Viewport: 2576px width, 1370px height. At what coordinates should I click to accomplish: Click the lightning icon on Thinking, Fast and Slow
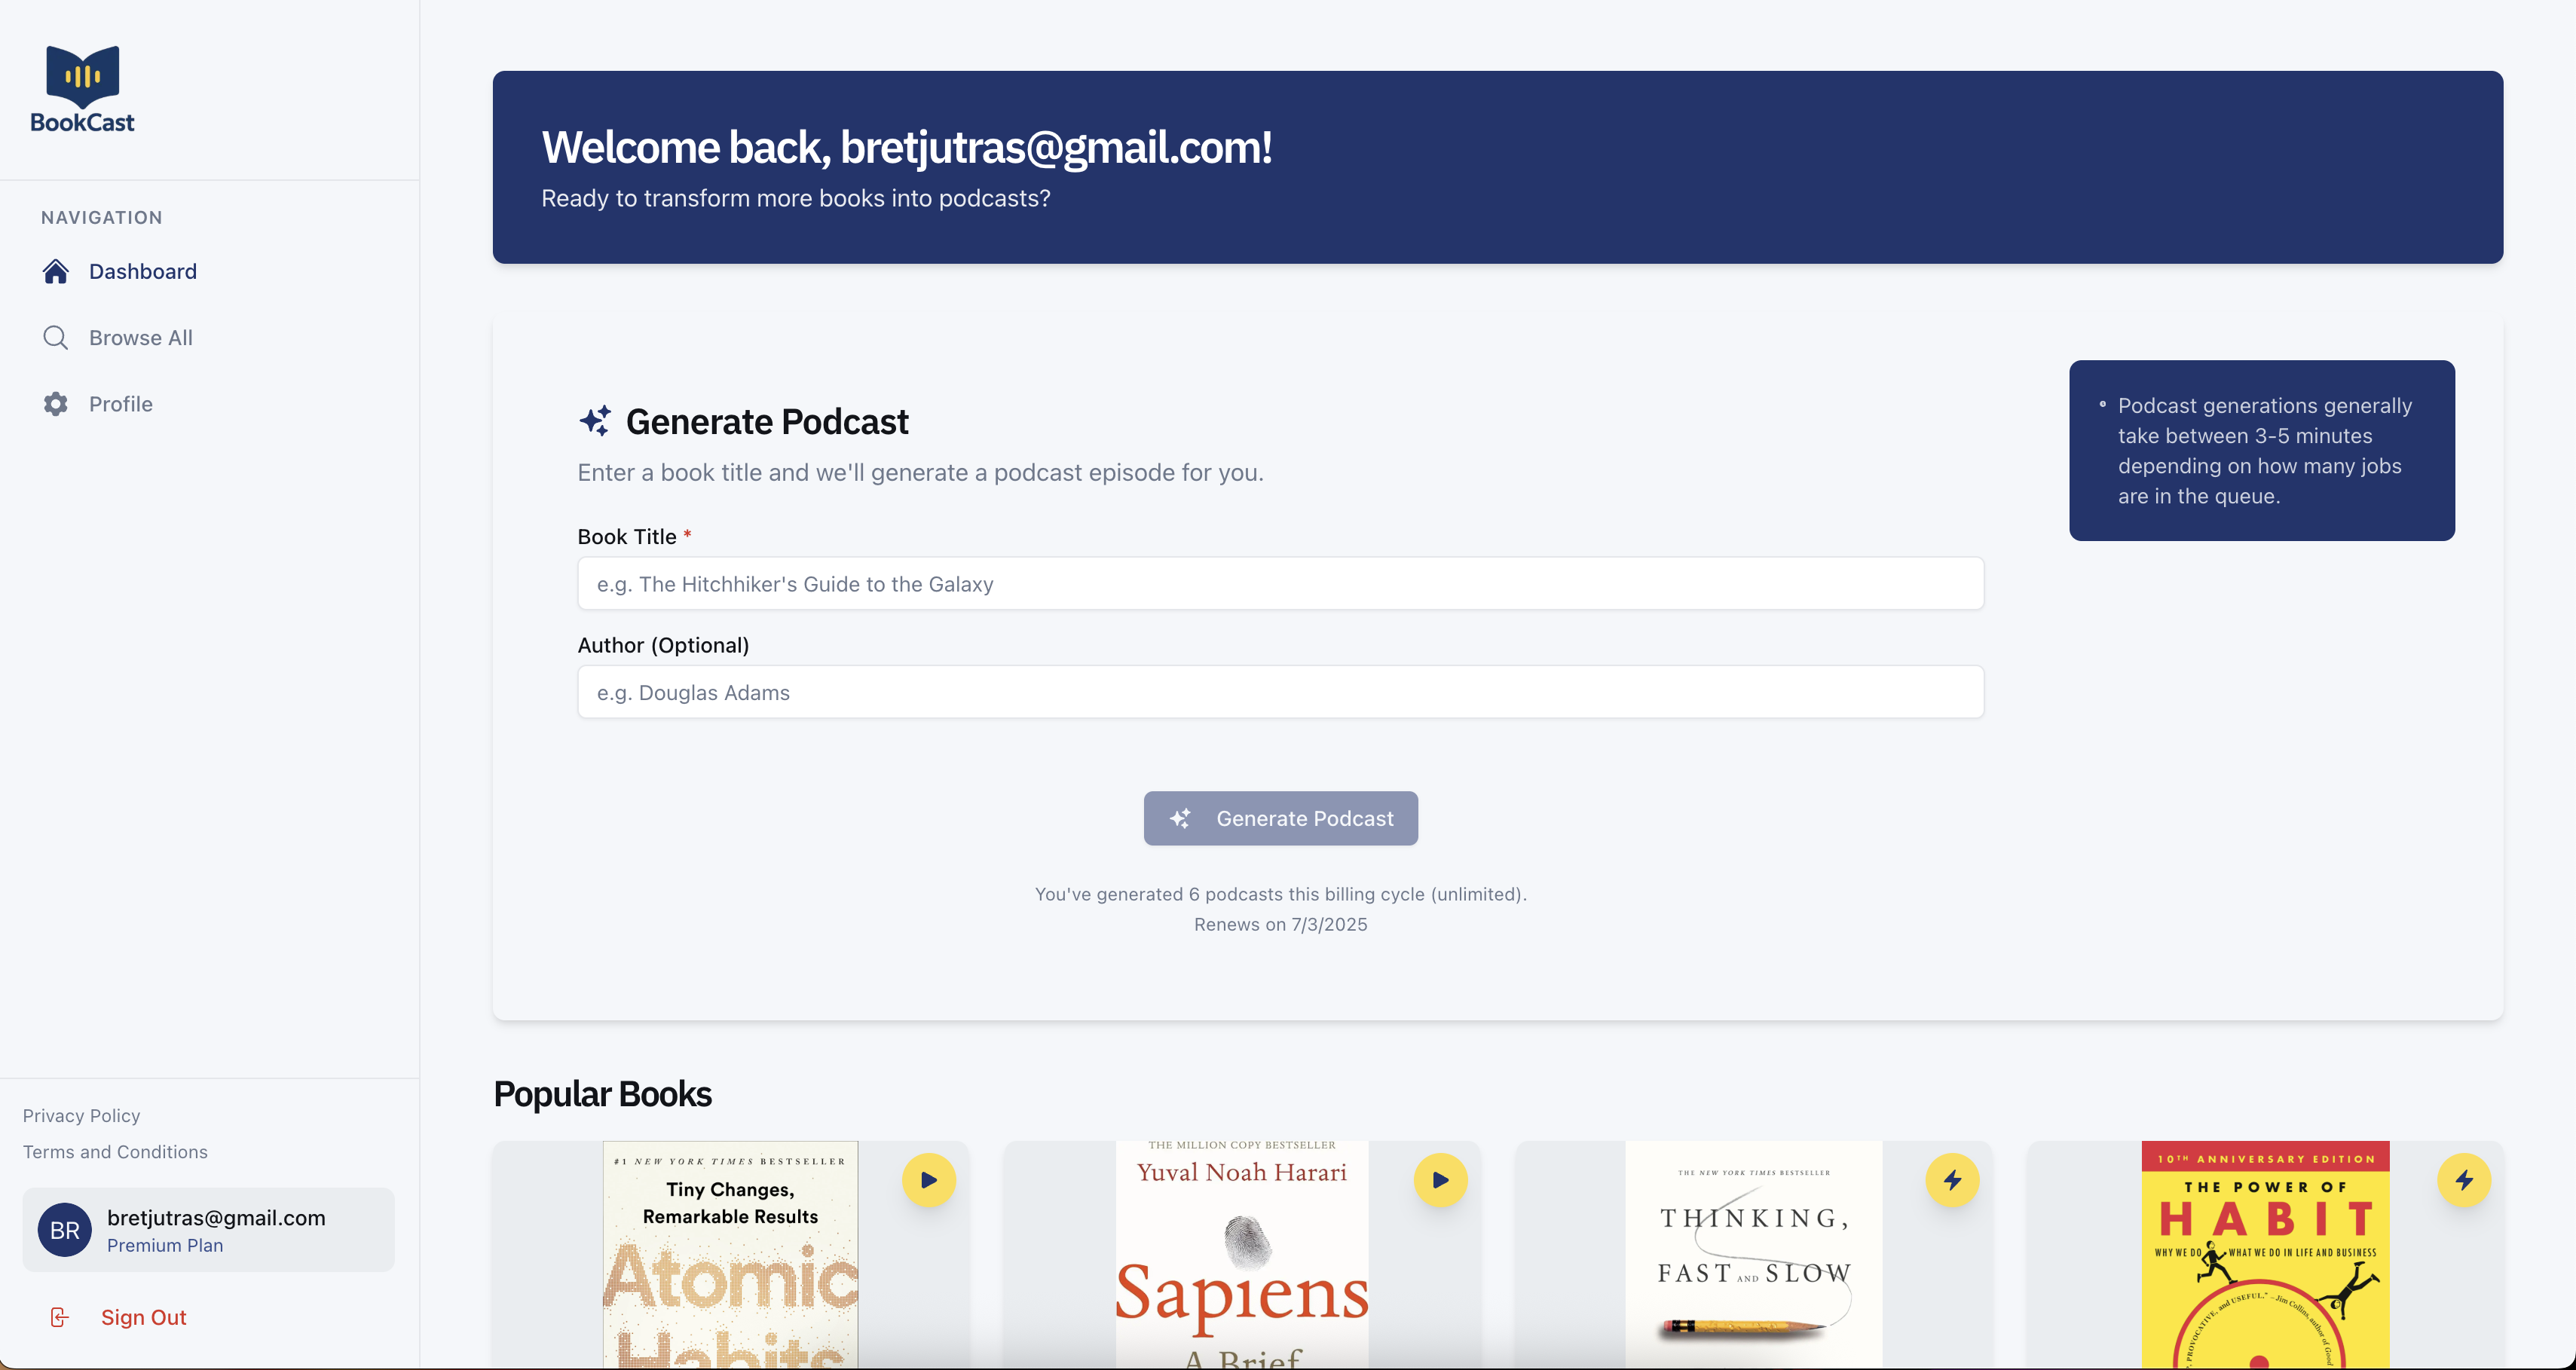1952,1180
